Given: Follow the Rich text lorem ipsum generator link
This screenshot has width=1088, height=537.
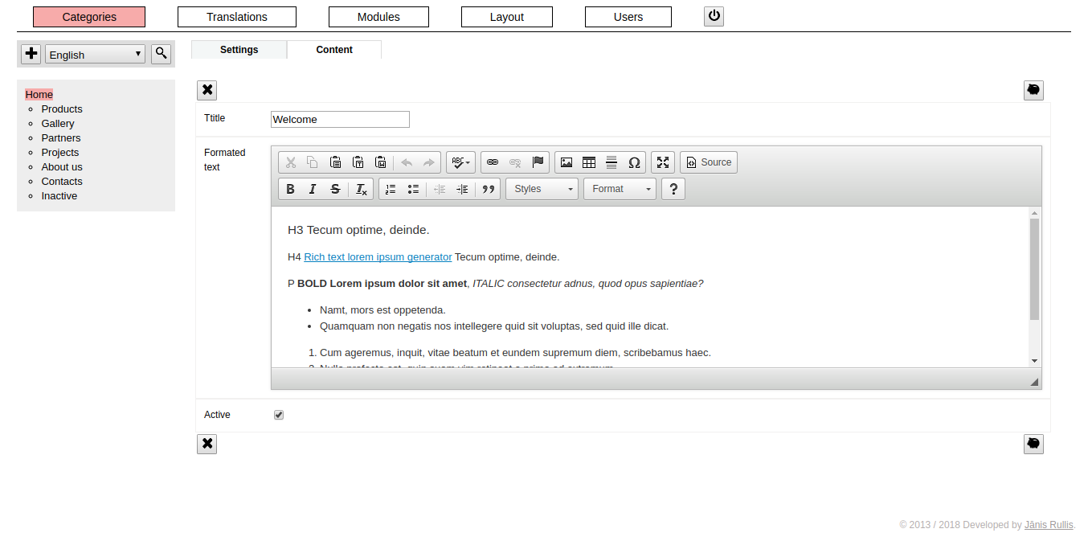Looking at the screenshot, I should pos(378,257).
